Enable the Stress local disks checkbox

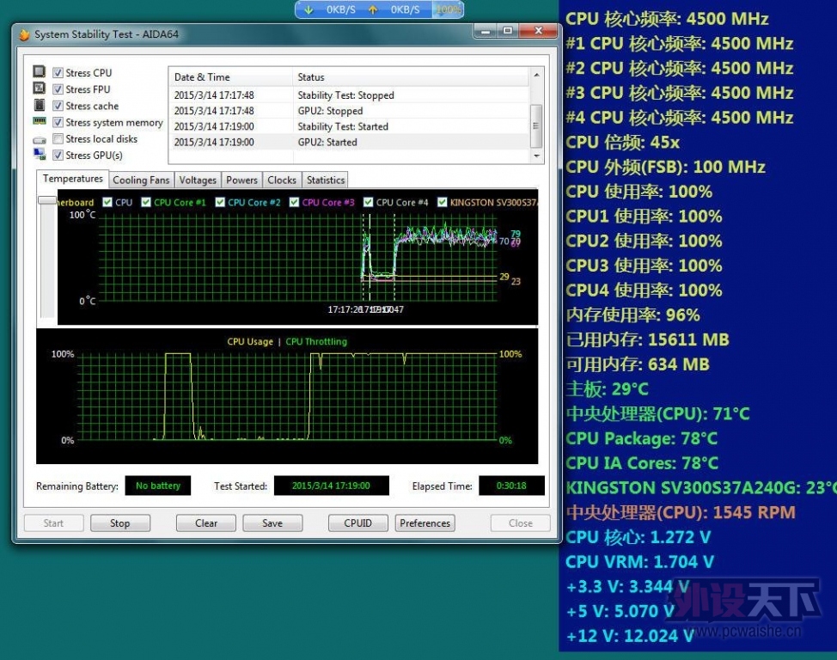58,139
